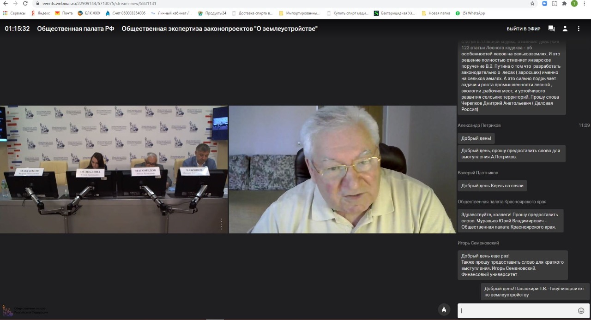Viewport: 591px width, 320px height.
Task: Open the Личный кабинет bookmark
Action: tap(171, 13)
